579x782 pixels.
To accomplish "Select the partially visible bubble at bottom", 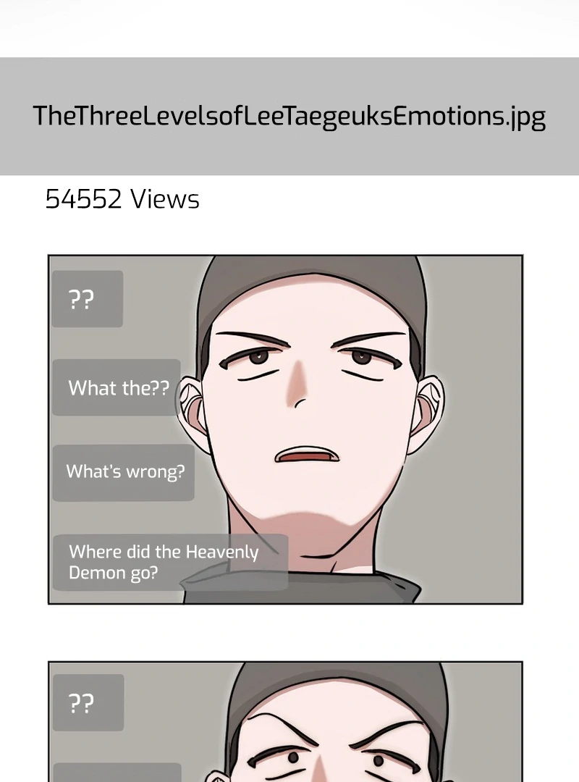I will pos(117,772).
